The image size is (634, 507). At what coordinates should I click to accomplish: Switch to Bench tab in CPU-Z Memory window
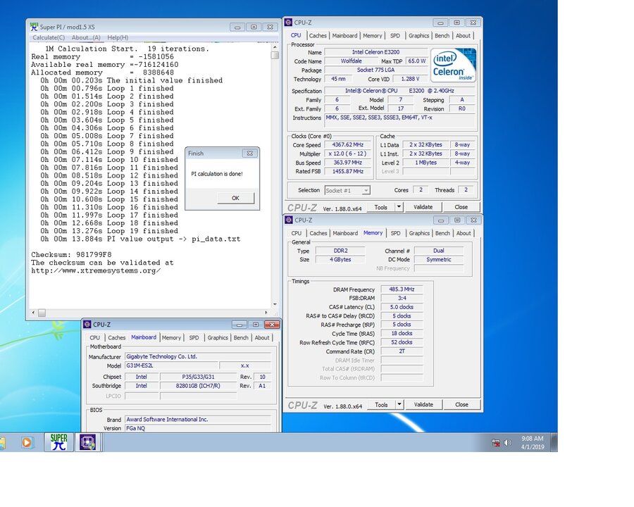(442, 233)
